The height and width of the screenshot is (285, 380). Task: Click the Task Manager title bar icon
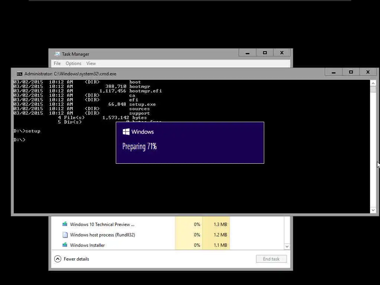tap(57, 54)
